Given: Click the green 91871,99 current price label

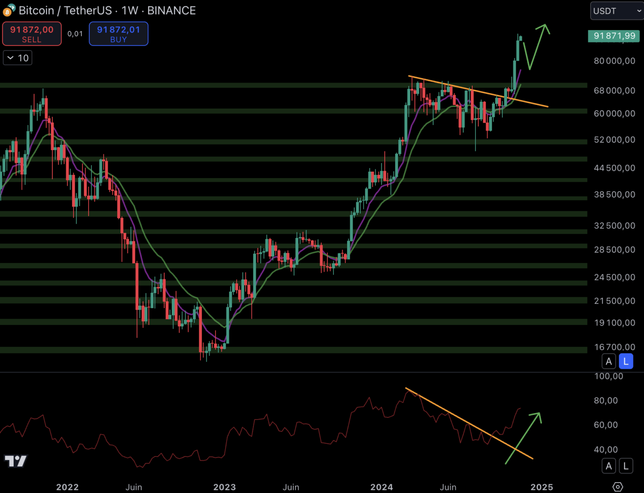Looking at the screenshot, I should tap(614, 36).
